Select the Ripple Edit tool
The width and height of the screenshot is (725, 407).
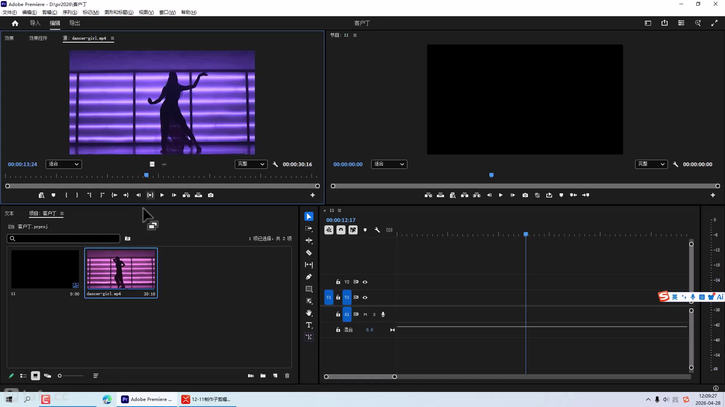(x=309, y=240)
